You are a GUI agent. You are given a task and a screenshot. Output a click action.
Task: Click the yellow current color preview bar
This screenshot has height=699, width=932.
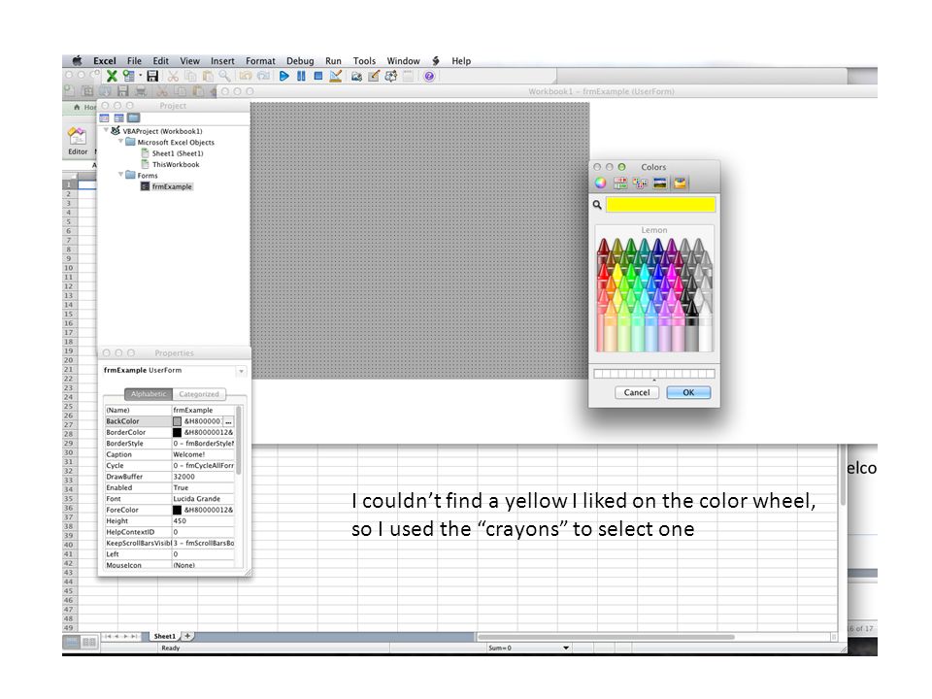(660, 205)
